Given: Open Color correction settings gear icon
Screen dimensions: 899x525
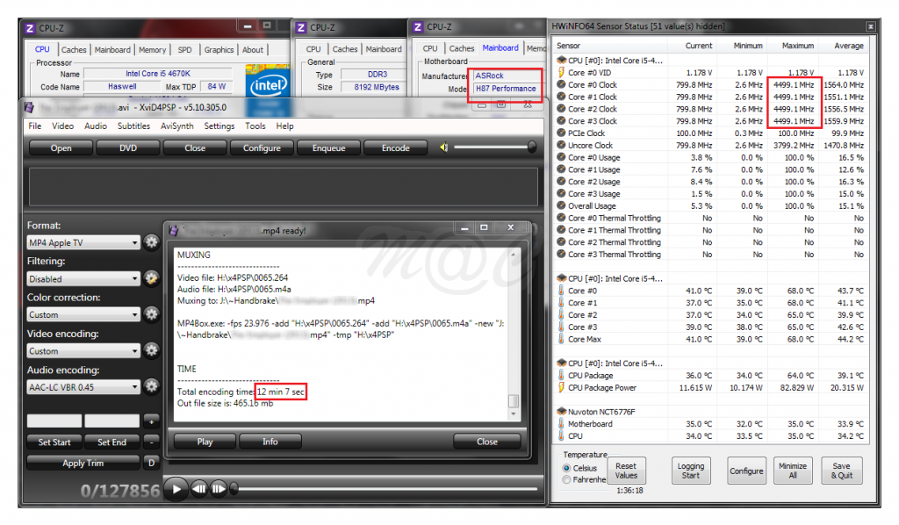Looking at the screenshot, I should 152,314.
